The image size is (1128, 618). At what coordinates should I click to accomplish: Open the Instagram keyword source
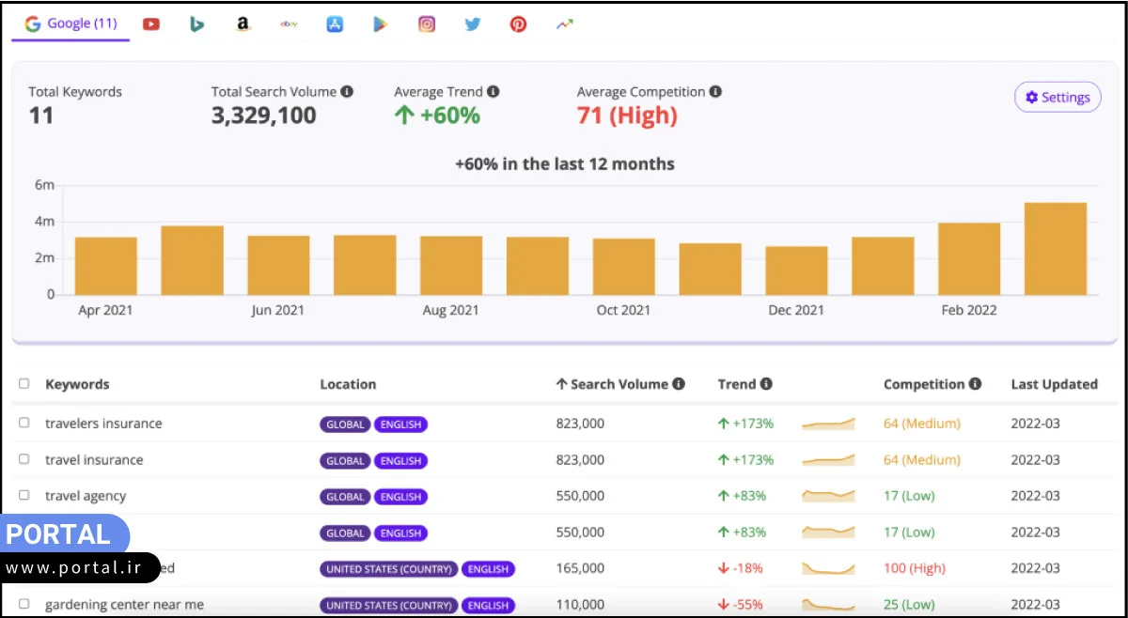coord(427,24)
